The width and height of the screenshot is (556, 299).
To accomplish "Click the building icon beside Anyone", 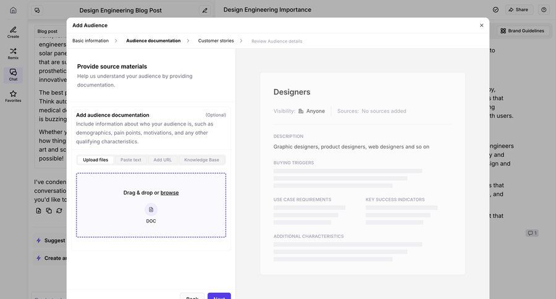I will point(301,111).
